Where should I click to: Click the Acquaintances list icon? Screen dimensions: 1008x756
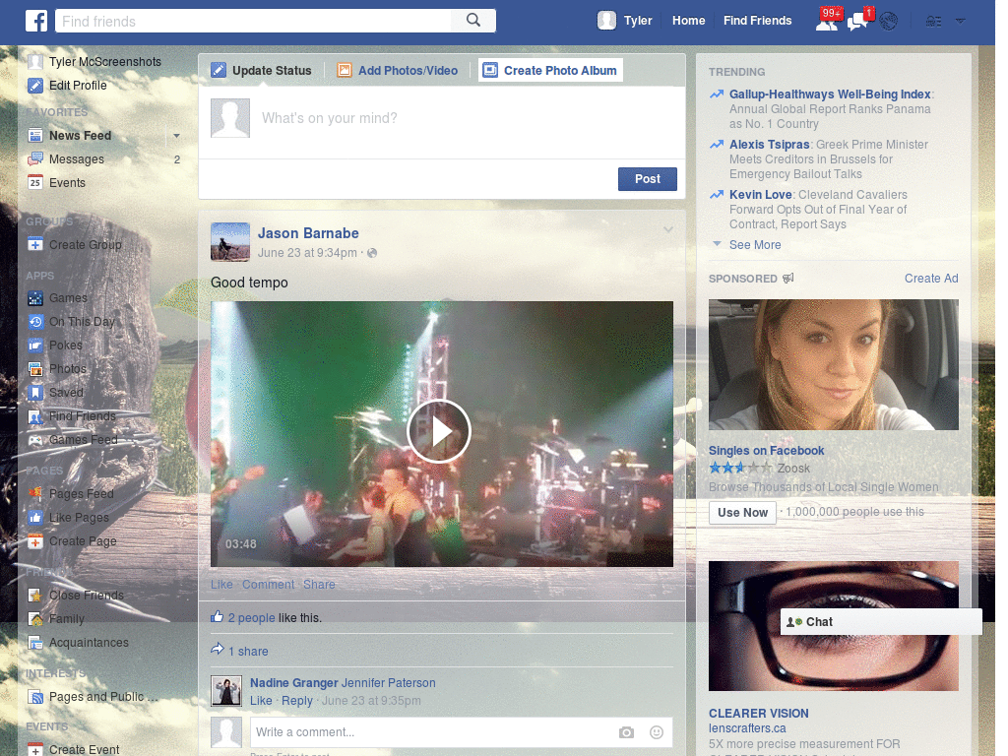(35, 643)
